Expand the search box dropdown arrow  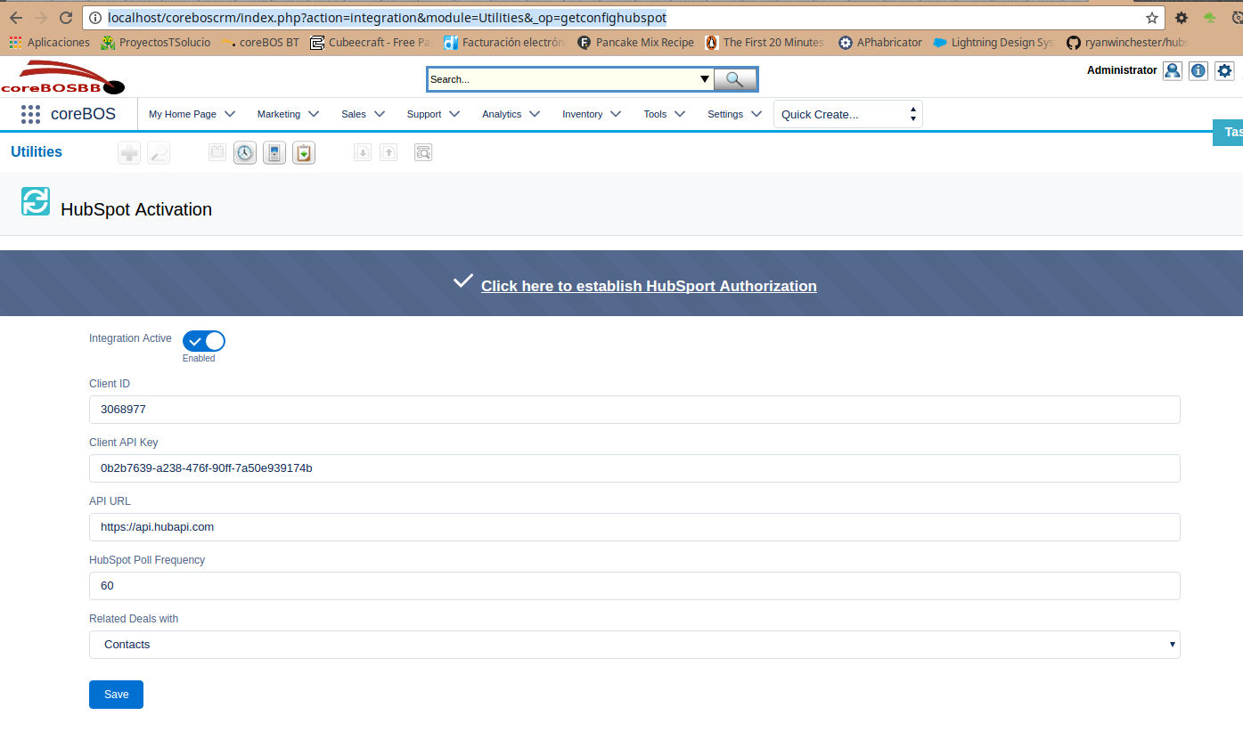pyautogui.click(x=705, y=79)
